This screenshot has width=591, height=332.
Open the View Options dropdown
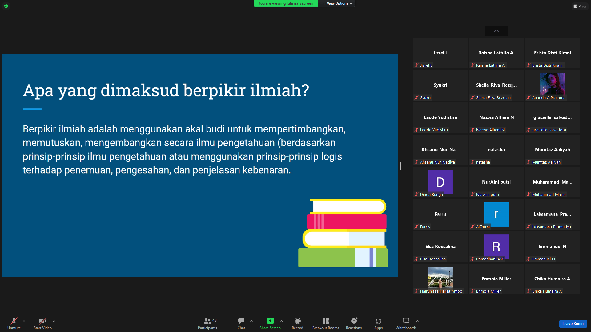click(x=339, y=3)
